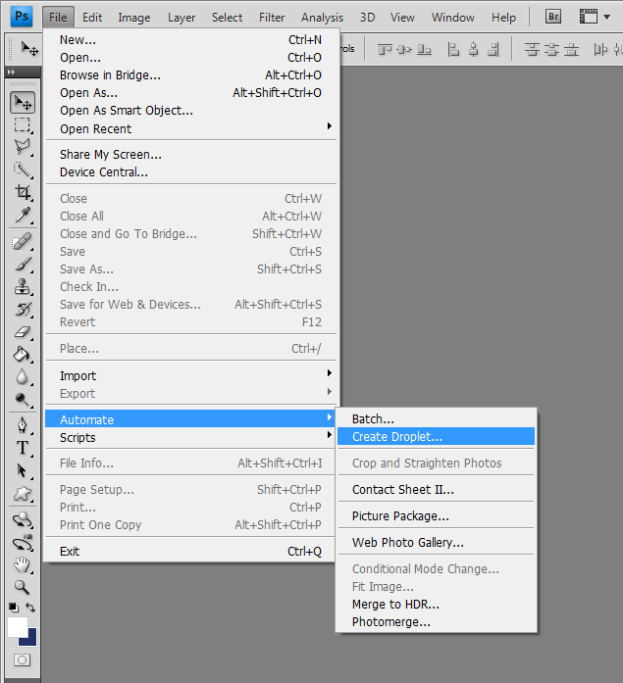
Task: Select the Eyedropper tool
Action: (x=23, y=215)
